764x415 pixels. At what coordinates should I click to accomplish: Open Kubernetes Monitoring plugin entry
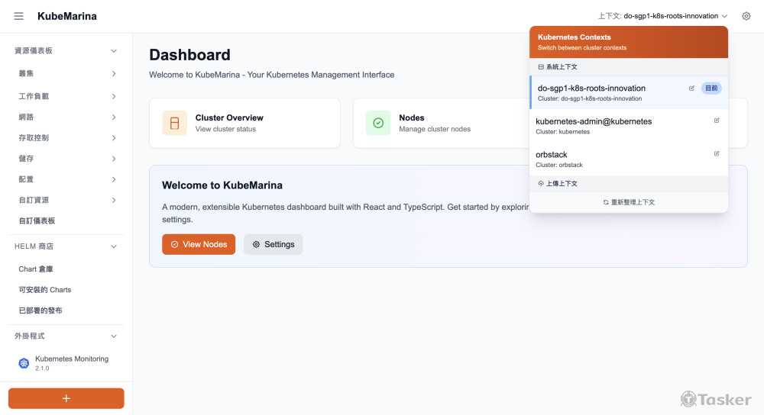[66, 363]
